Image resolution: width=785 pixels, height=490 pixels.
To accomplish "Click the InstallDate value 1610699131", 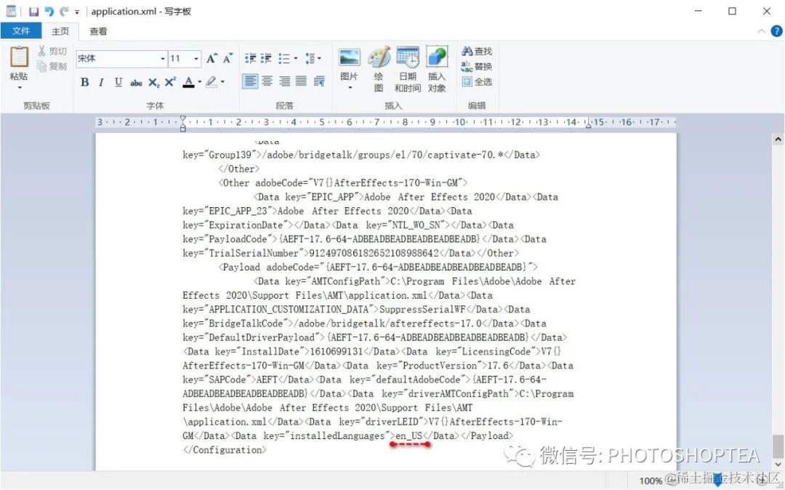I will (x=337, y=351).
